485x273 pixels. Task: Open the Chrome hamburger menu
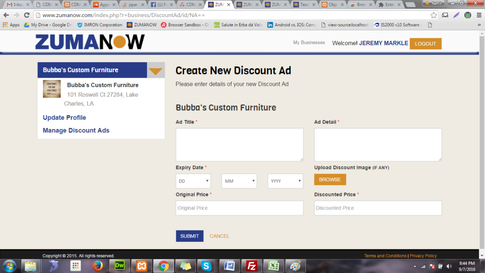pos(479,15)
